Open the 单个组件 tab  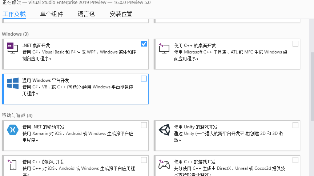pyautogui.click(x=52, y=14)
